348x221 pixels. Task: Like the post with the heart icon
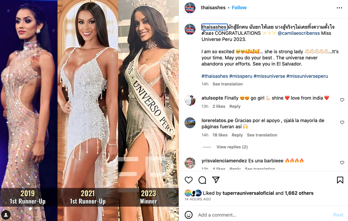[189, 180]
